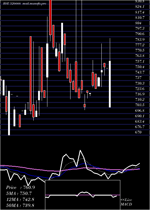This screenshot has width=150, height=210.
Task: Select the 696.8 price axis label
Action: [140, 111]
